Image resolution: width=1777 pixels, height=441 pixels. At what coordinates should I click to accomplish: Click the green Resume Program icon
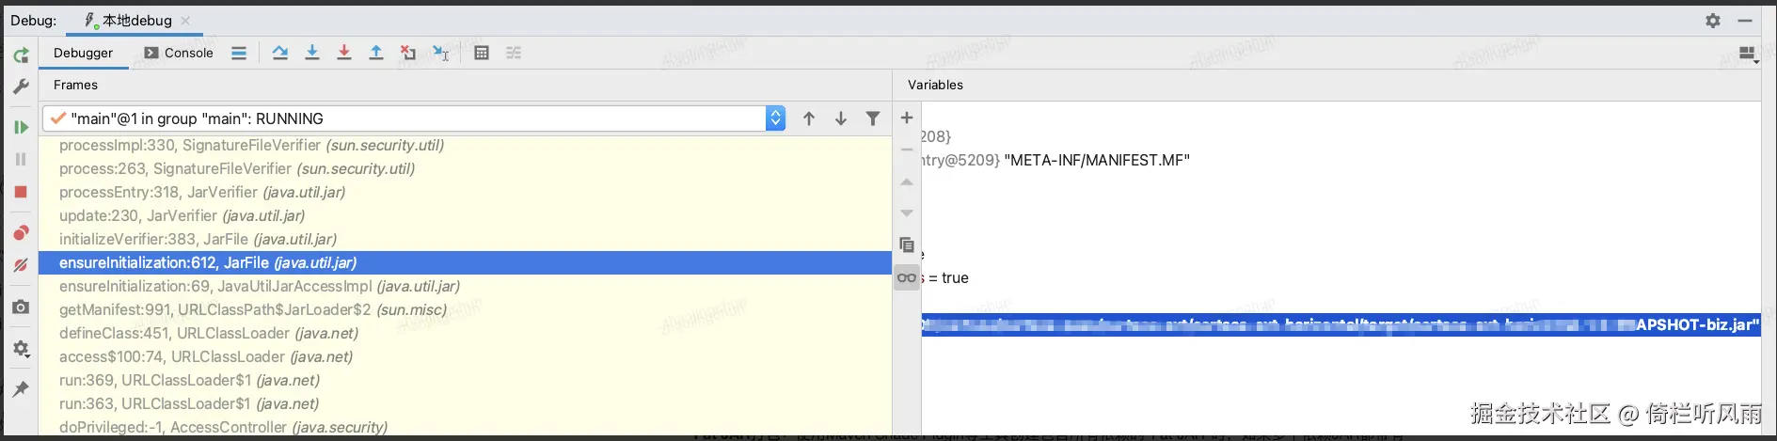point(21,127)
